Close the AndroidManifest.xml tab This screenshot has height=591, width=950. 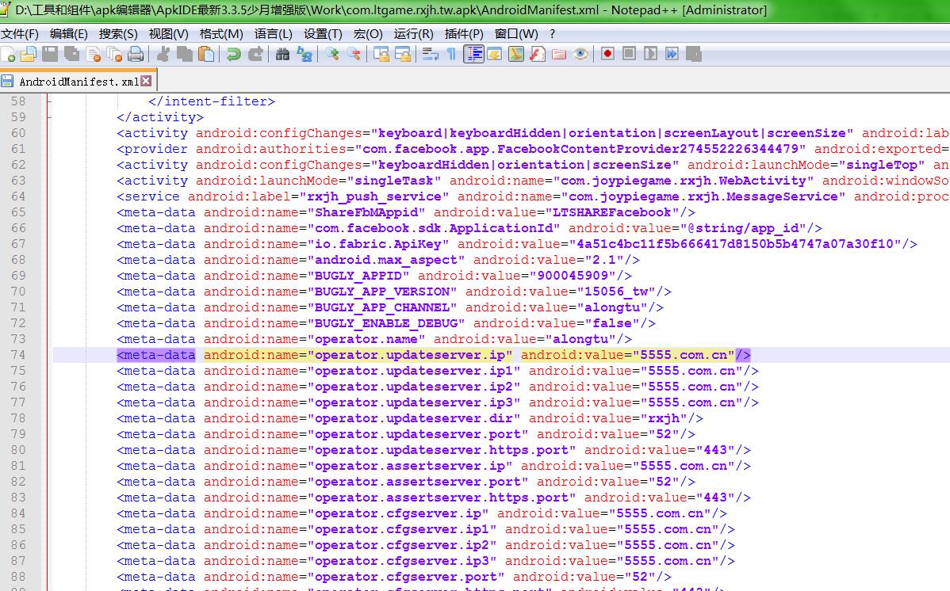[x=146, y=81]
